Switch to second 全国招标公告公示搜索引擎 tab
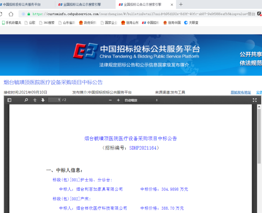Viewport: 262px width, 213px height. (x=140, y=5)
